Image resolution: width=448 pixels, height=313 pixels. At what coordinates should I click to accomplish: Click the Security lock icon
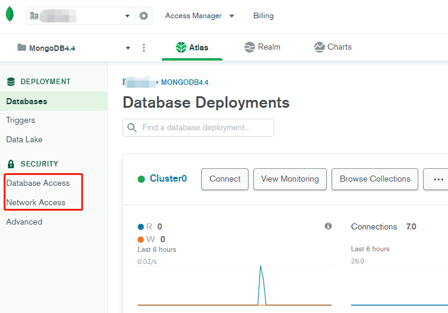(10, 164)
